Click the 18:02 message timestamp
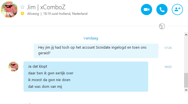 coord(168,67)
